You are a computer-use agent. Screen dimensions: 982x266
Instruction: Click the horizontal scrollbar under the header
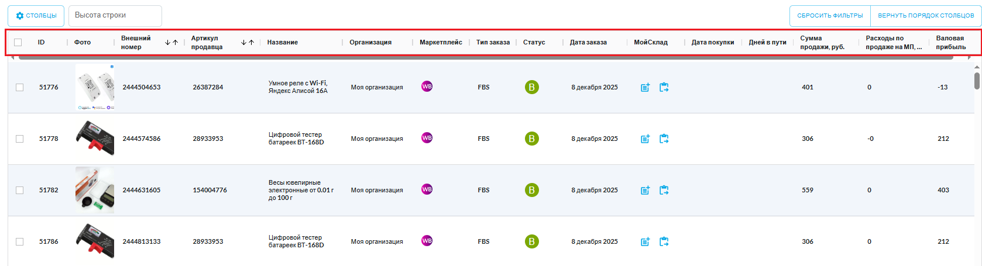[x=486, y=57]
